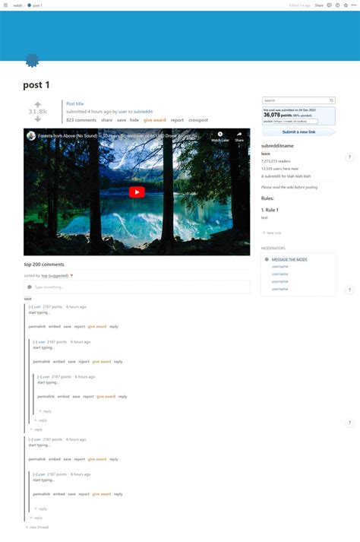Screen dimensions: 360x542
Task: Click the 'reddit' breadcrumb in the top bar
Action: tap(17, 5)
